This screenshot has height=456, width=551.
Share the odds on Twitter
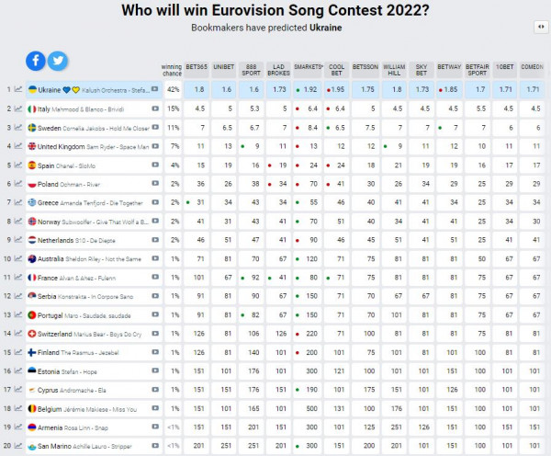pos(57,61)
